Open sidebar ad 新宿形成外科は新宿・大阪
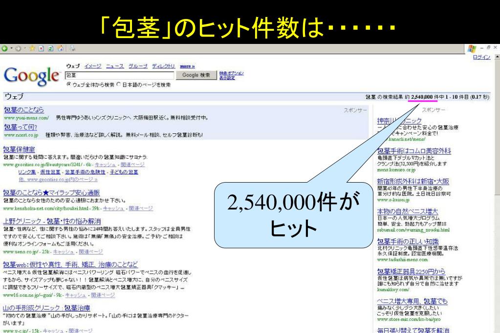 pyautogui.click(x=413, y=181)
